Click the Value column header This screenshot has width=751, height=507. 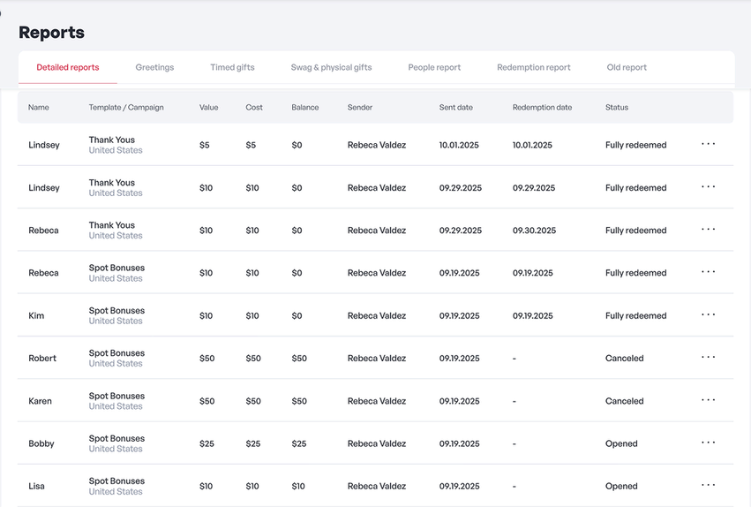coord(209,108)
